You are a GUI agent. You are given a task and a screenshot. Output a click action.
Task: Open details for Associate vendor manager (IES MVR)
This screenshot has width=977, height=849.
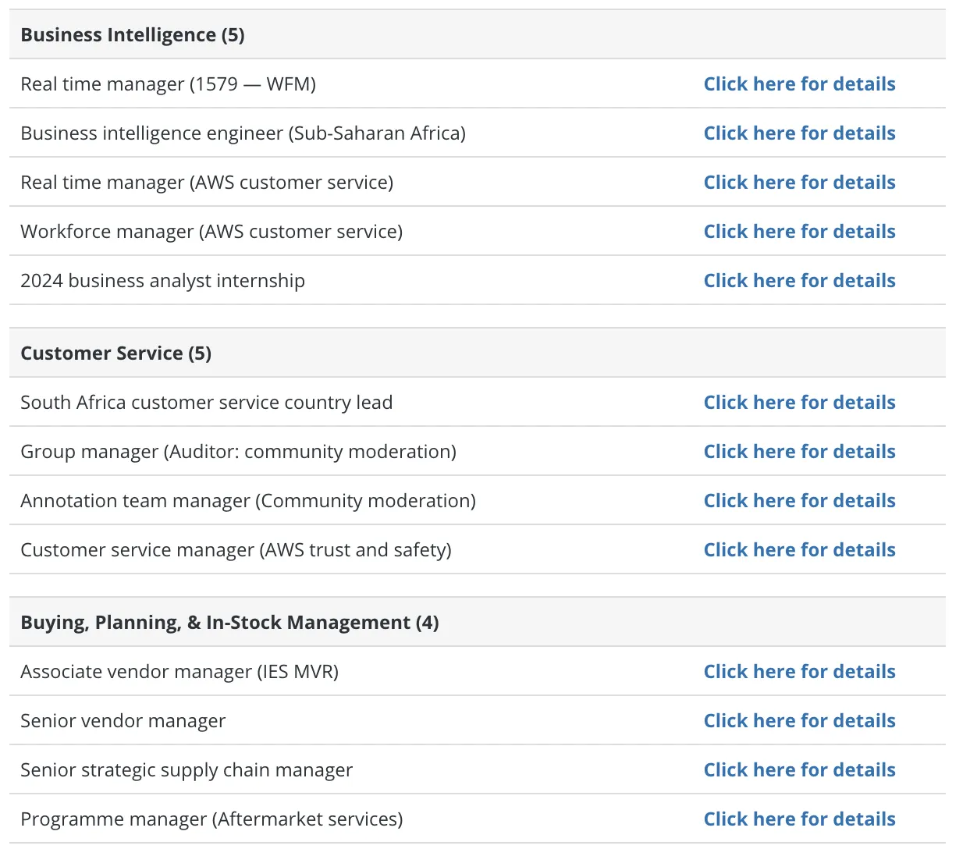coord(799,672)
